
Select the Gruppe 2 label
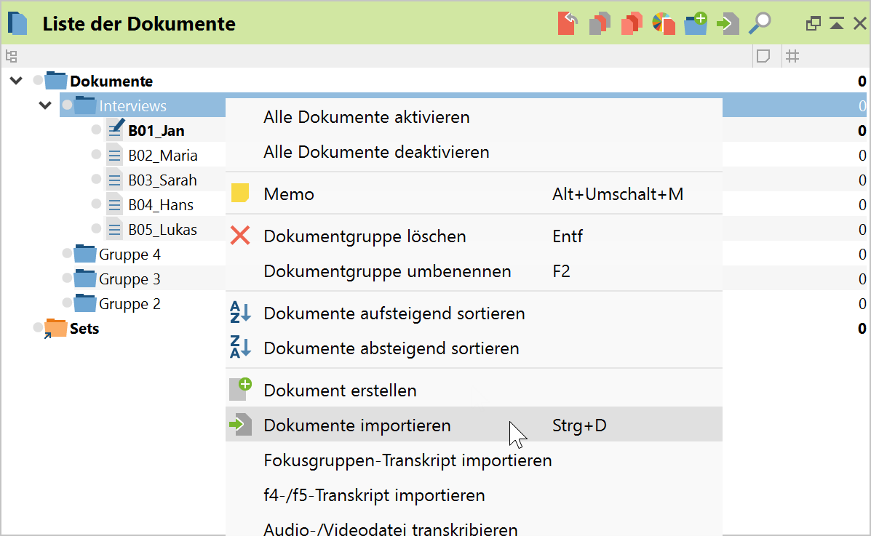[x=130, y=304]
